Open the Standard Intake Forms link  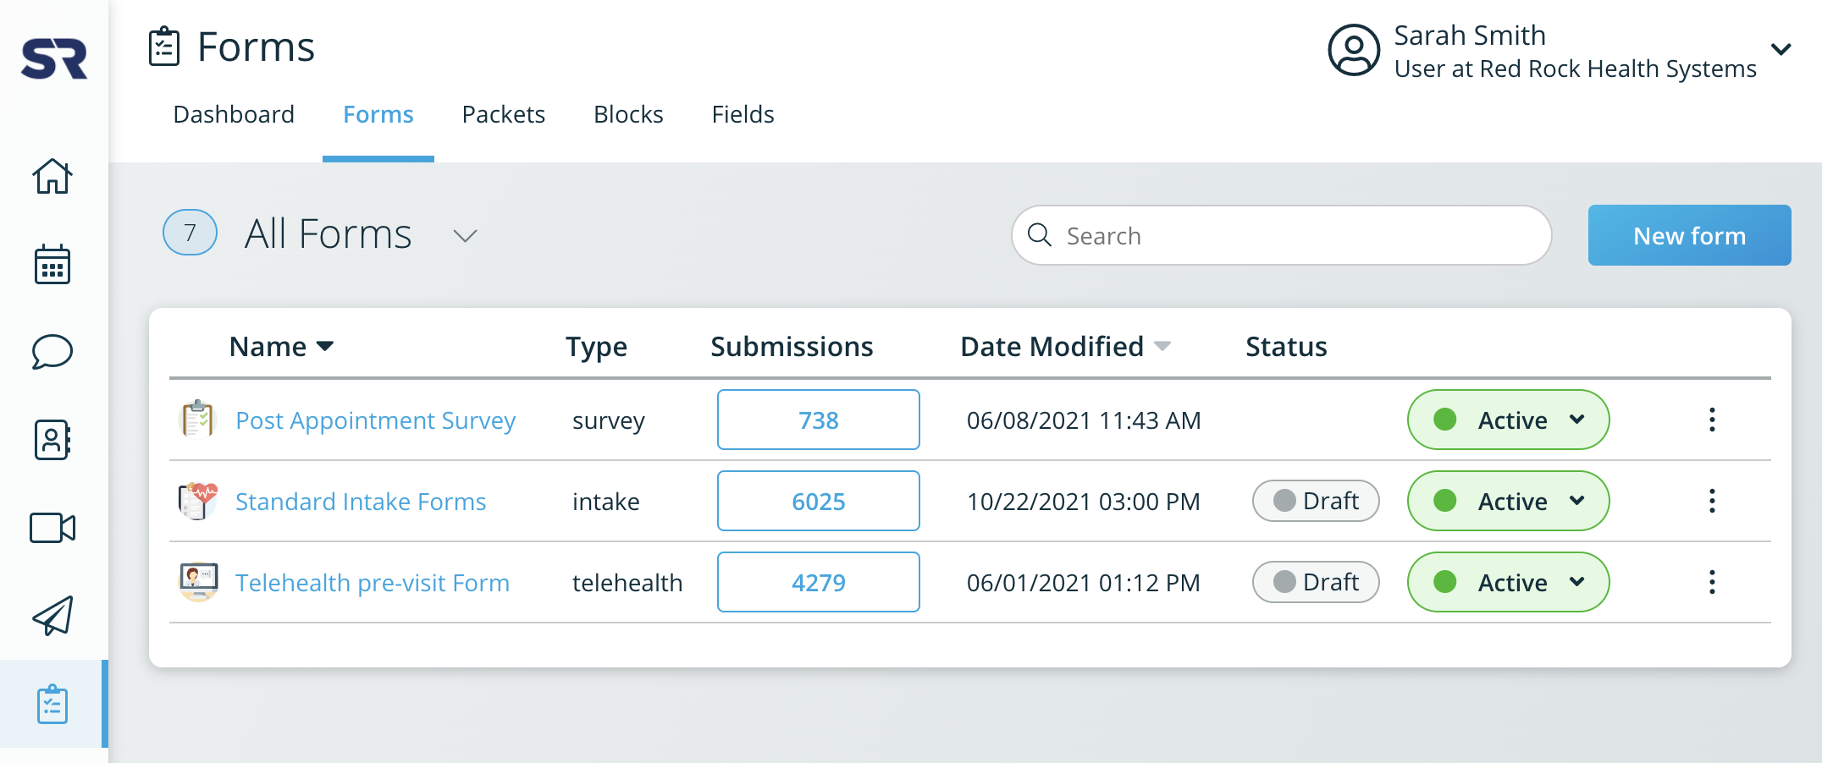coord(361,501)
